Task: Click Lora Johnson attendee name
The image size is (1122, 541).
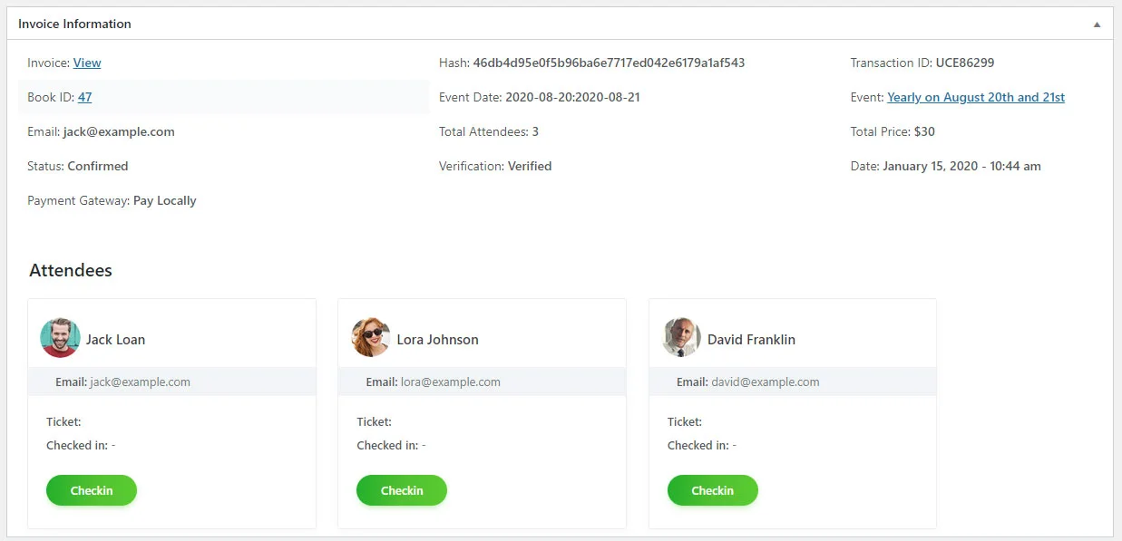Action: (437, 340)
